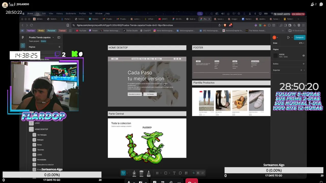This screenshot has width=326, height=183.
Task: Open the YouTube bookmark
Action: (x=81, y=30)
